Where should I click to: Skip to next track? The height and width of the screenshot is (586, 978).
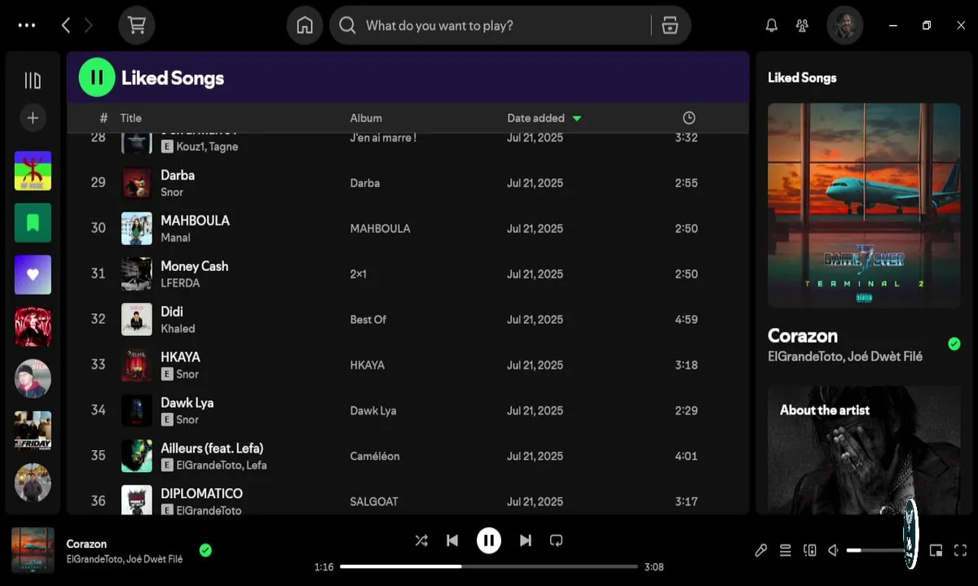(526, 540)
